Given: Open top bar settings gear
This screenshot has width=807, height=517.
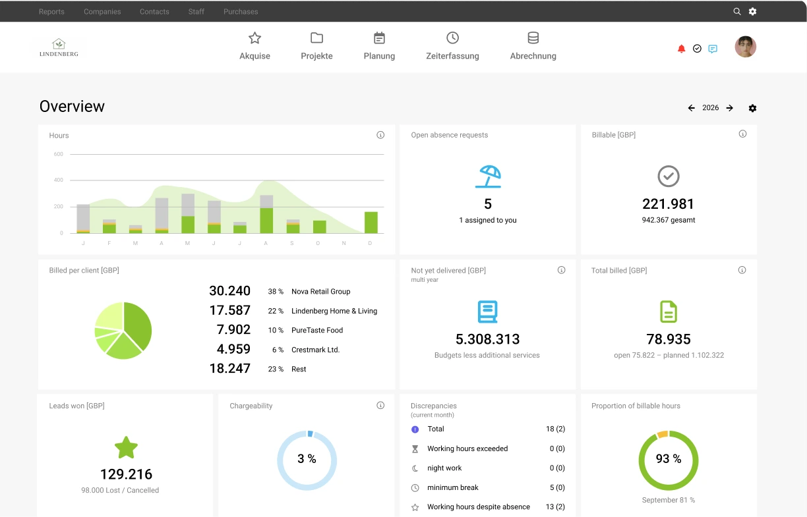Looking at the screenshot, I should click(x=752, y=11).
